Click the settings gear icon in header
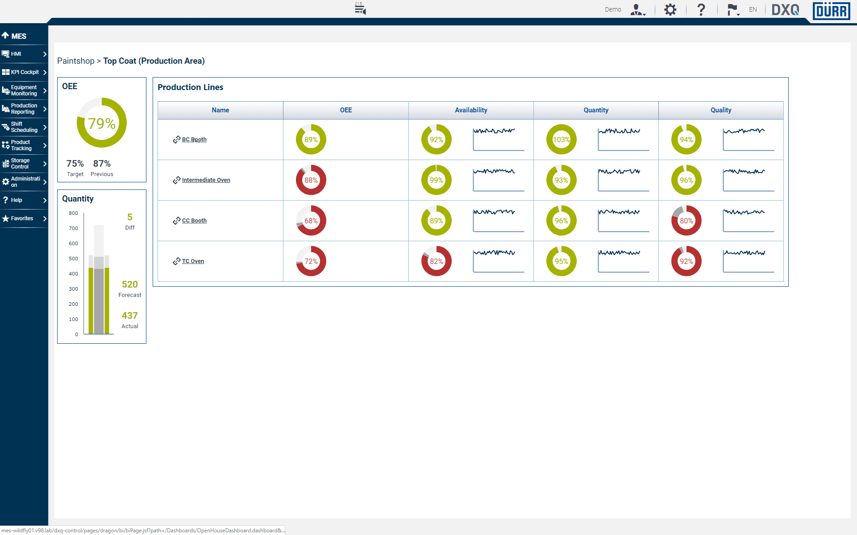The height and width of the screenshot is (535, 857). (670, 10)
